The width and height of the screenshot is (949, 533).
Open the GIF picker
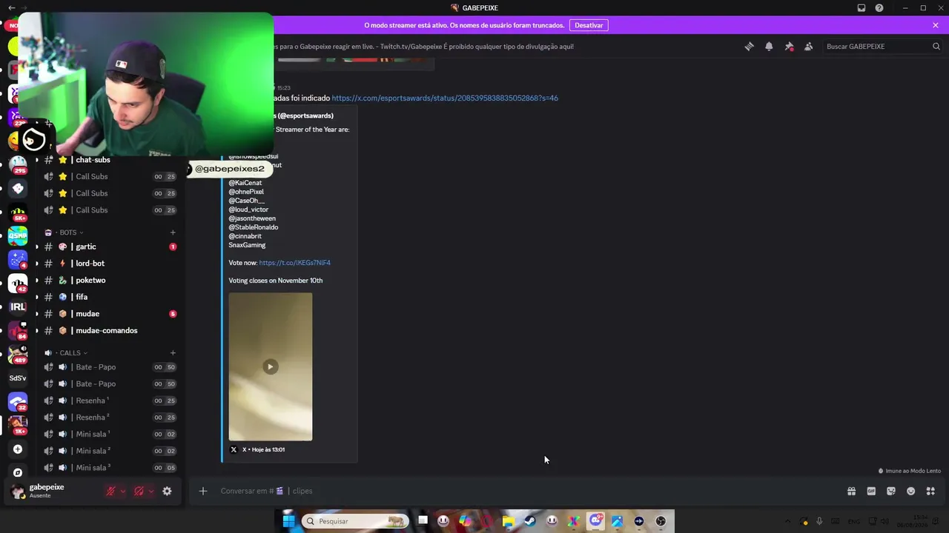pos(871,491)
